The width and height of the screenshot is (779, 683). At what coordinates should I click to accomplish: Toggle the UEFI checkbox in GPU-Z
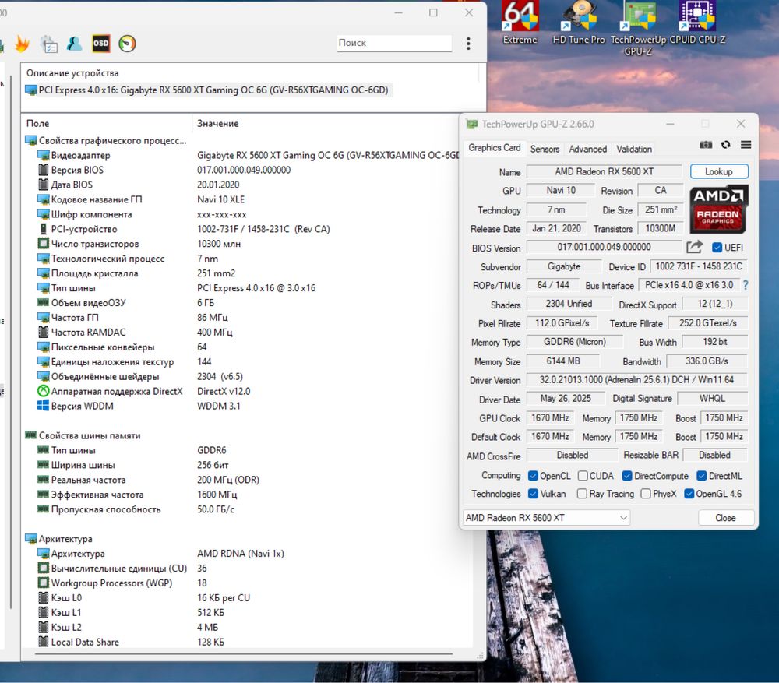717,248
